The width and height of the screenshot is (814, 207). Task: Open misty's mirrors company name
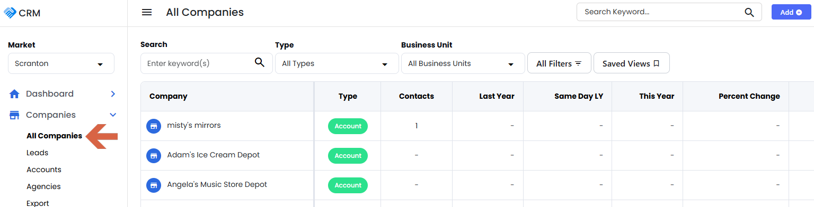(x=194, y=126)
